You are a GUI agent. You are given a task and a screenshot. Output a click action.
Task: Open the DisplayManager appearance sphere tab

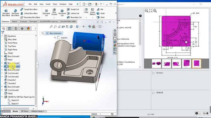(28, 29)
